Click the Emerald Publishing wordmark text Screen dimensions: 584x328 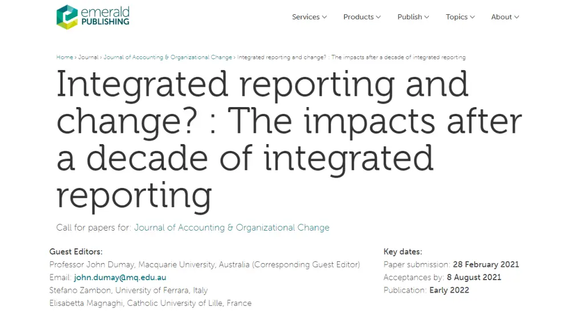(105, 17)
